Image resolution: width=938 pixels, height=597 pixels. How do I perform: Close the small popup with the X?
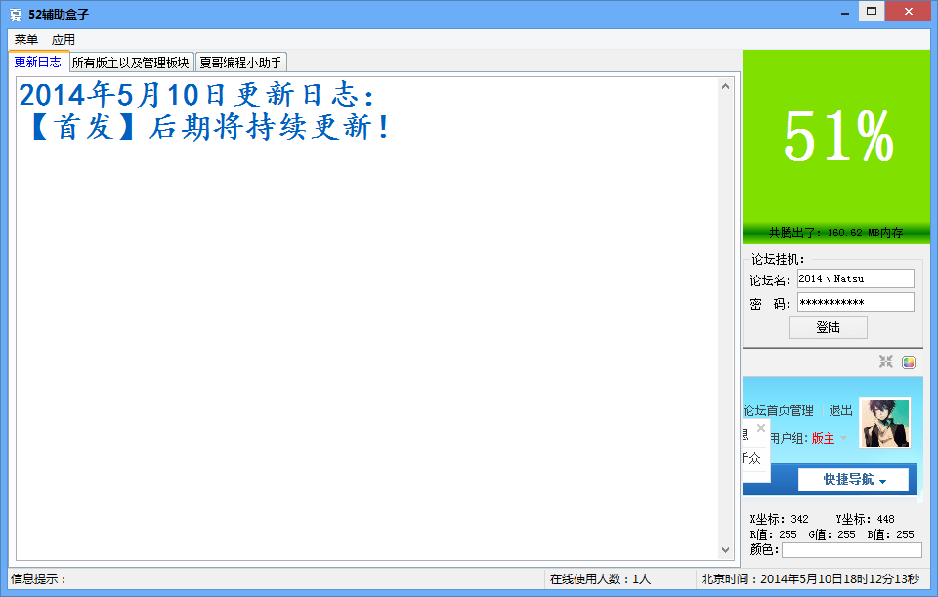tap(761, 428)
